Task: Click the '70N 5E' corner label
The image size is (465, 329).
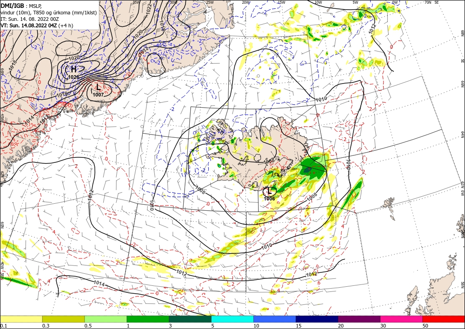Action: 432,2
